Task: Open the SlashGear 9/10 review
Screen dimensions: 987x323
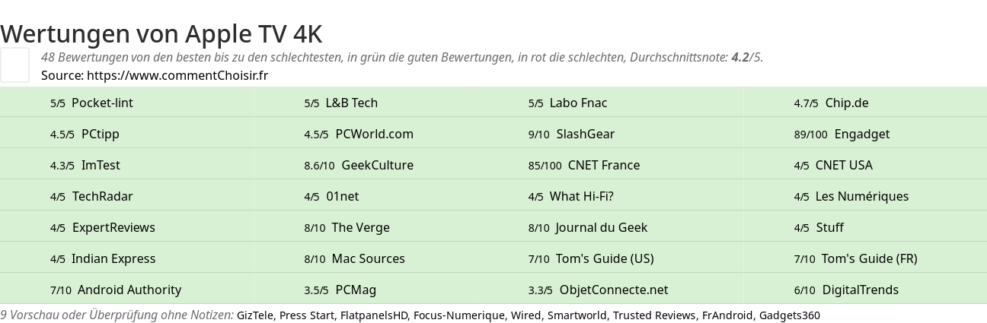Action: [571, 134]
